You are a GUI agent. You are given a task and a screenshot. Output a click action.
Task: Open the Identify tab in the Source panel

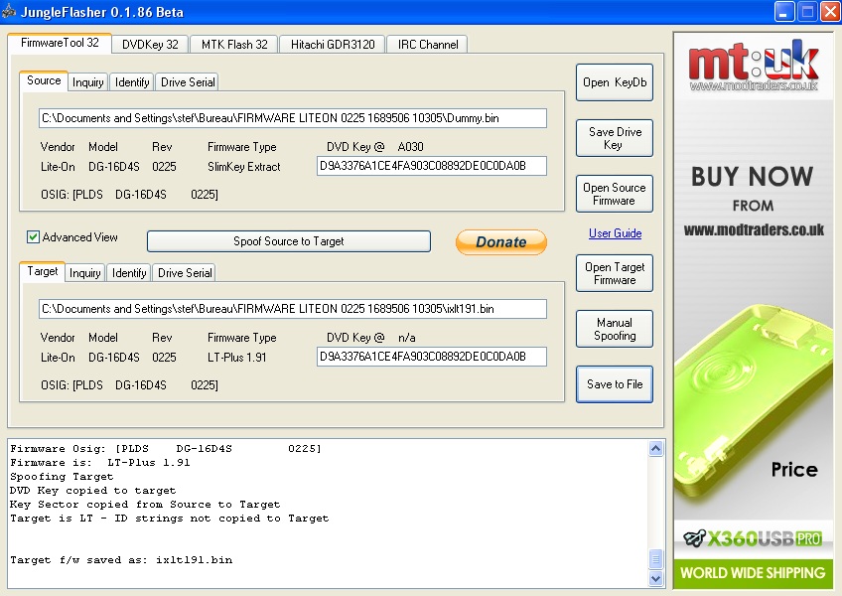tap(131, 82)
